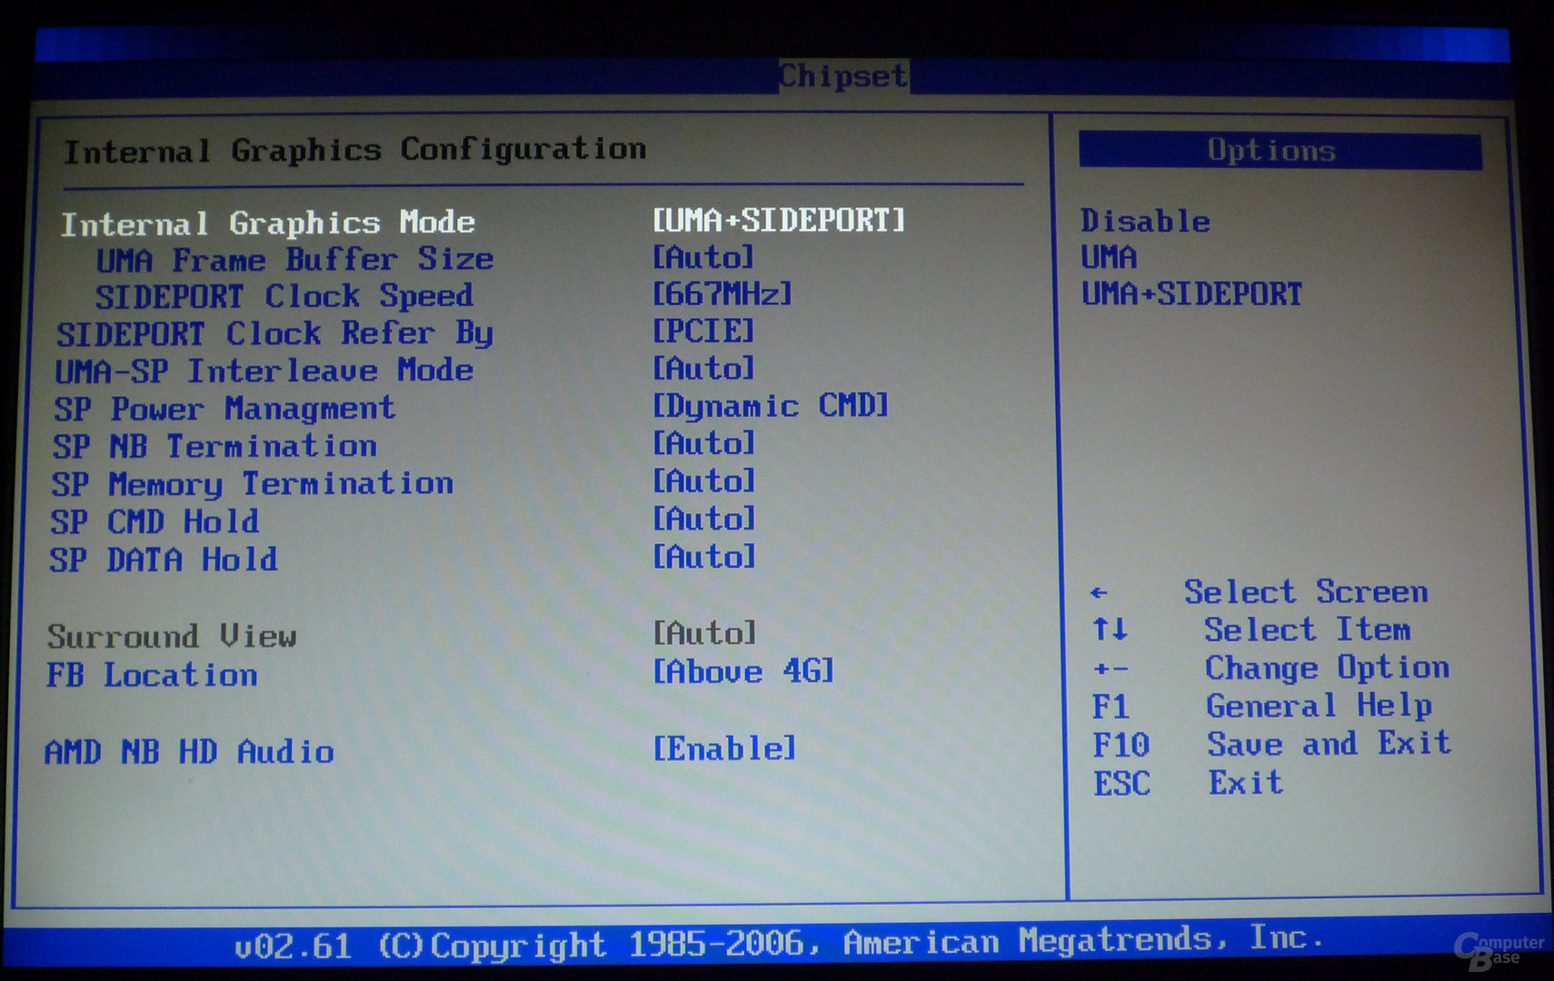Click the Internal Graphics Configuration heading
This screenshot has width=1554, height=981.
pos(354,150)
